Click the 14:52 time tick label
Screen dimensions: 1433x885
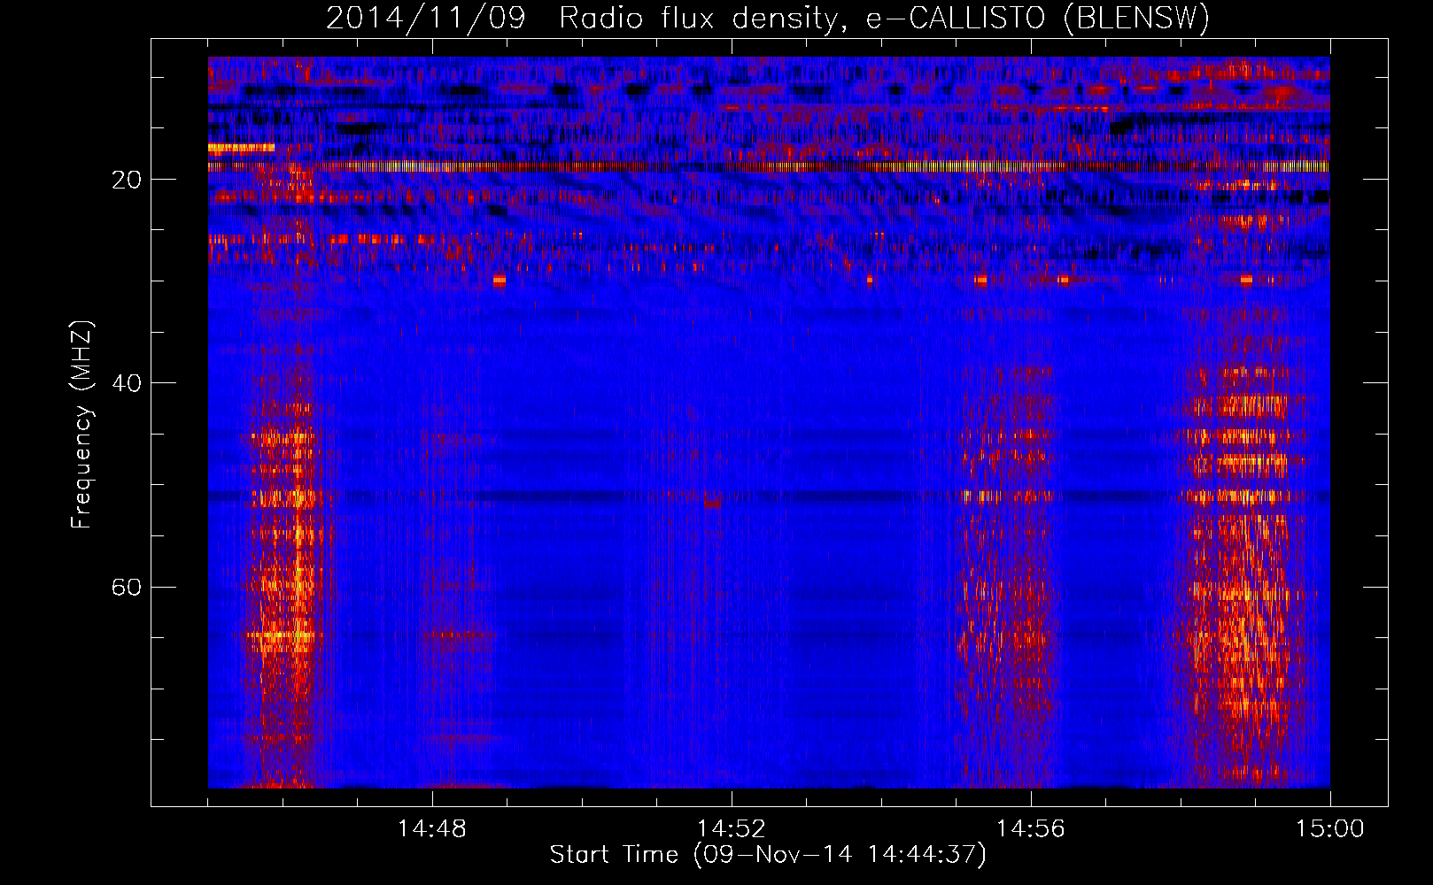pyautogui.click(x=732, y=829)
